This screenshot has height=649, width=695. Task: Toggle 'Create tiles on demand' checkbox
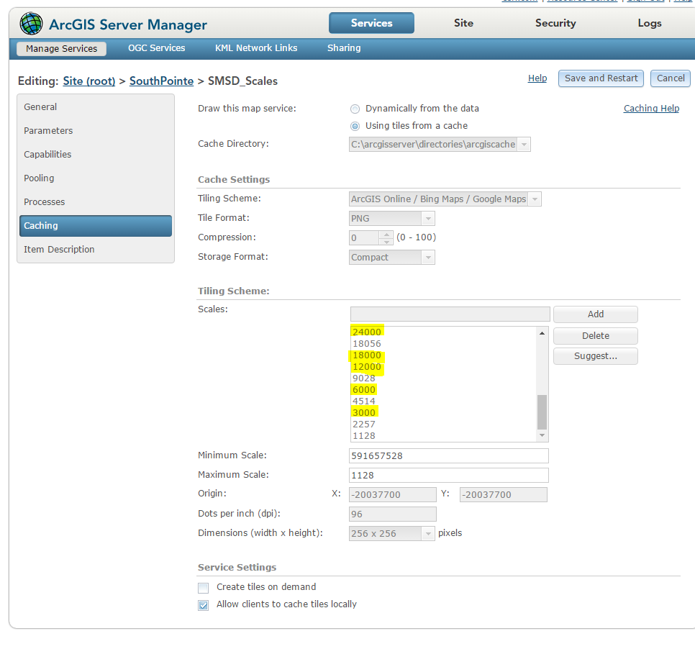[x=203, y=588]
